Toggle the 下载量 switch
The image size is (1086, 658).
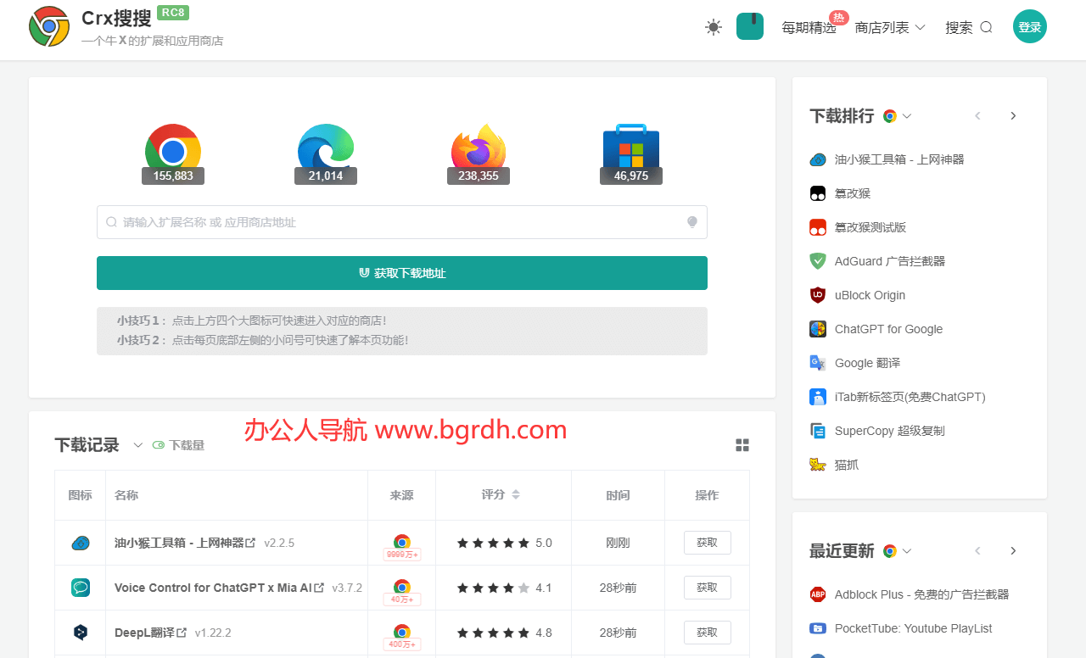159,445
